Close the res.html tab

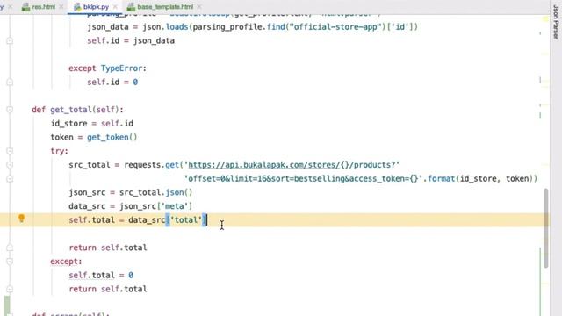(x=61, y=7)
